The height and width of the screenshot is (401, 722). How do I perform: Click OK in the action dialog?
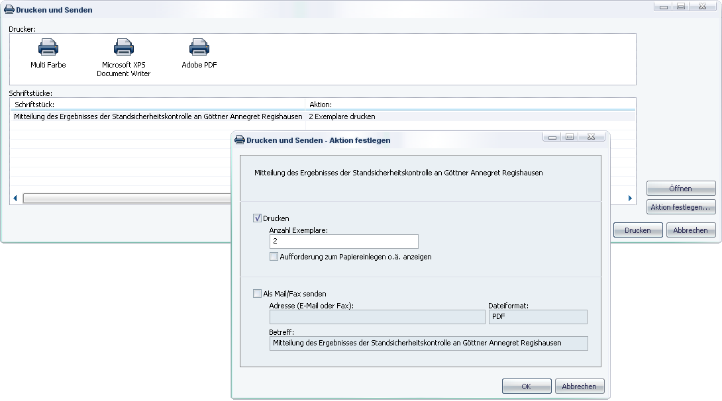coord(527,386)
